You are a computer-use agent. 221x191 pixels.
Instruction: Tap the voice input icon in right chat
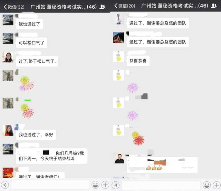[116, 185]
